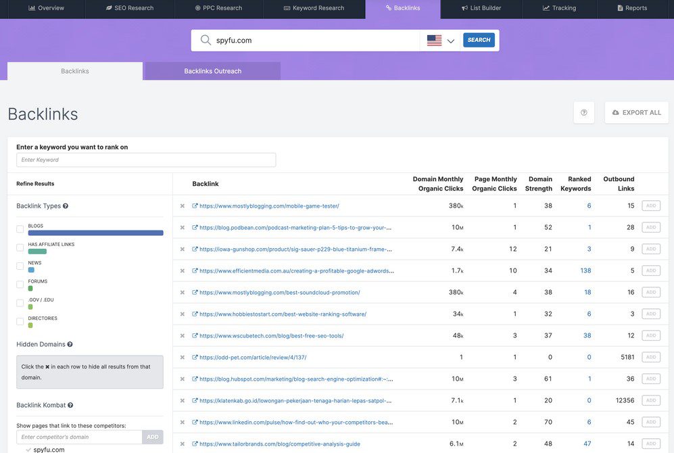The width and height of the screenshot is (674, 453).
Task: Open efficientmedia.com.au adwords link
Action: pyautogui.click(x=297, y=270)
